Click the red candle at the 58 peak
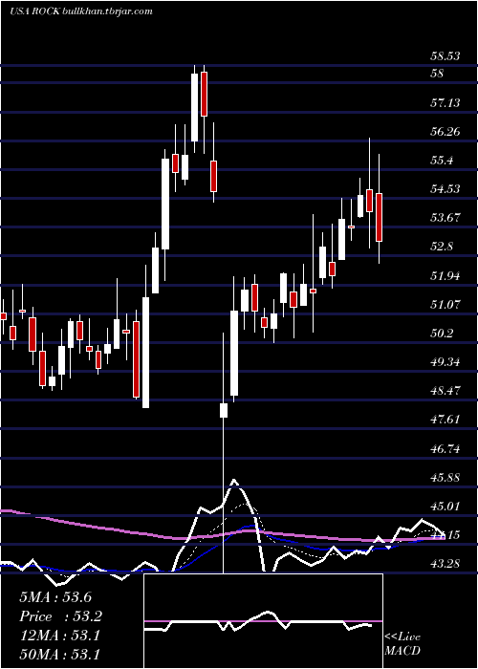478x669 pixels. coord(204,94)
